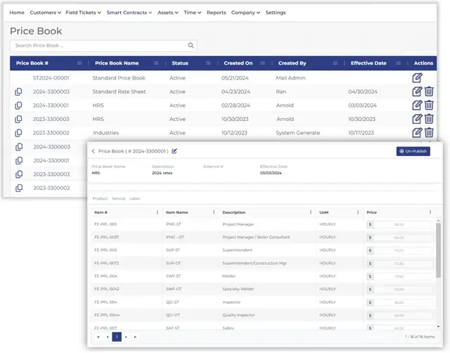450x353 pixels.
Task: Open Effective Date column menu icon
Action: 399,63
